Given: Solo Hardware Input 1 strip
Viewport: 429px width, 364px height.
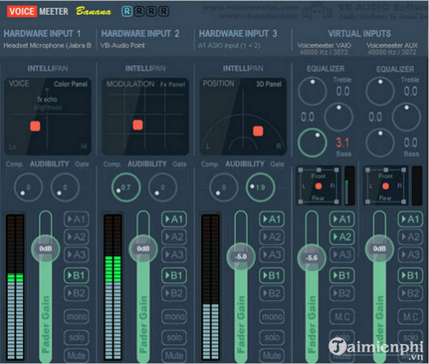Looking at the screenshot, I should point(77,337).
